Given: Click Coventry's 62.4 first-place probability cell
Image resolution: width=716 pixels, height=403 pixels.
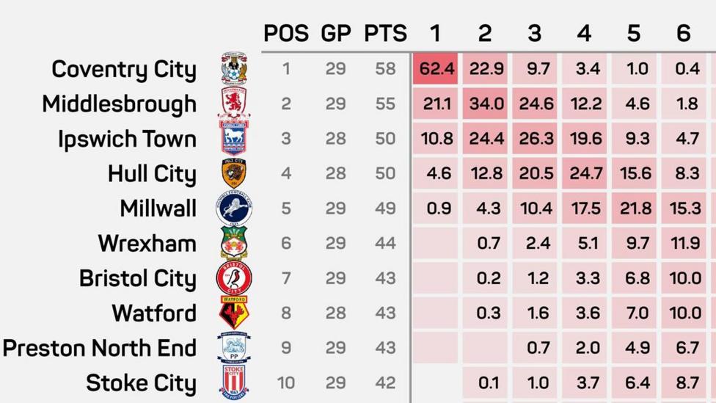Looking at the screenshot, I should (x=436, y=69).
